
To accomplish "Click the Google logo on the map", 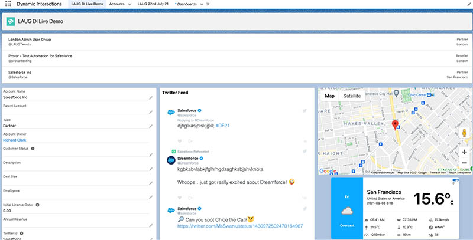I will click(328, 171).
